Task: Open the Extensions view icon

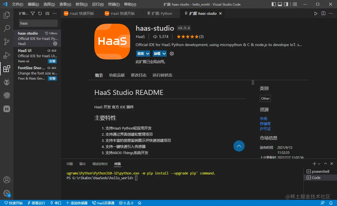Action: click(7, 69)
